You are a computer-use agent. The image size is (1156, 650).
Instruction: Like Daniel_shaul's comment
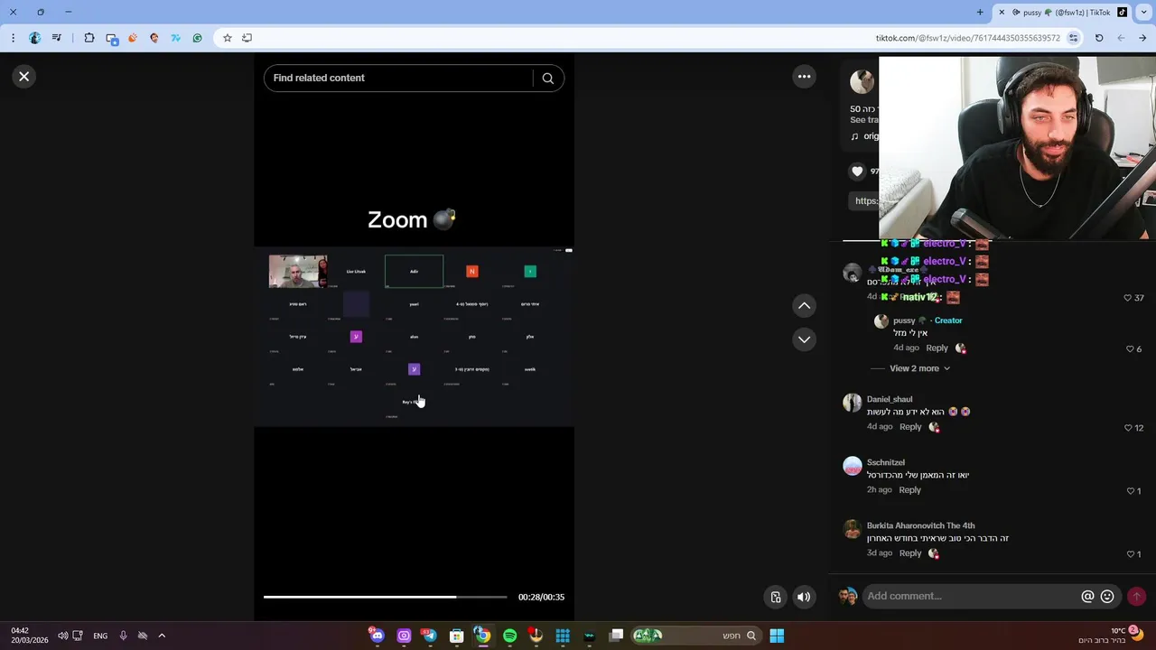coord(1128,428)
